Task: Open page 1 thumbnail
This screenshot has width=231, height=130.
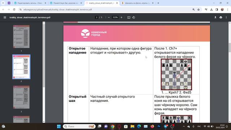Action: pyautogui.click(x=21, y=36)
